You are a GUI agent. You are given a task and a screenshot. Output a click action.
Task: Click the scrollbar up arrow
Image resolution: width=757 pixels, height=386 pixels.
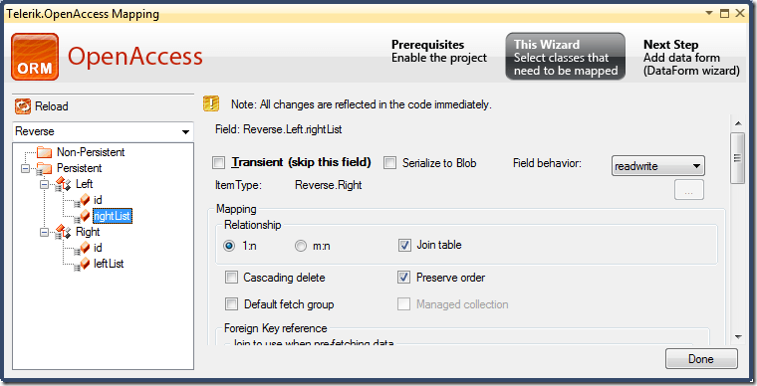pyautogui.click(x=738, y=123)
